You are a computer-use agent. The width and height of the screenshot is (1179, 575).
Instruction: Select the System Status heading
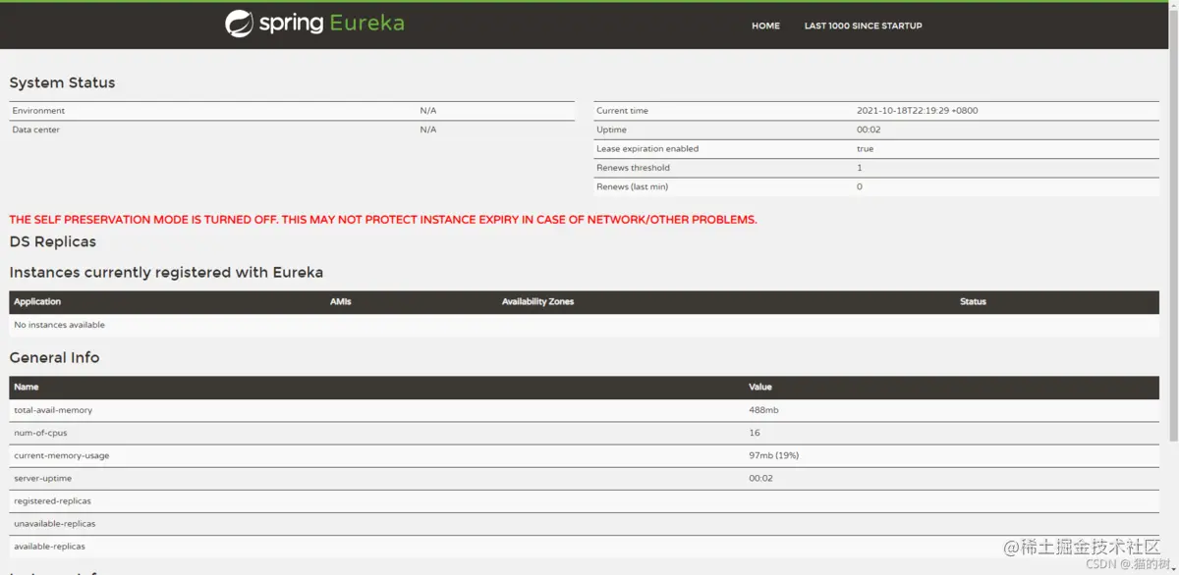coord(62,82)
